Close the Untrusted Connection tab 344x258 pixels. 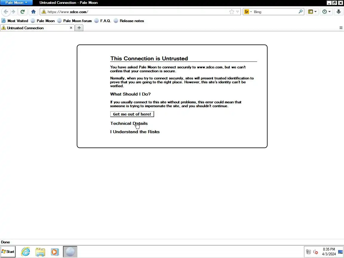click(71, 28)
